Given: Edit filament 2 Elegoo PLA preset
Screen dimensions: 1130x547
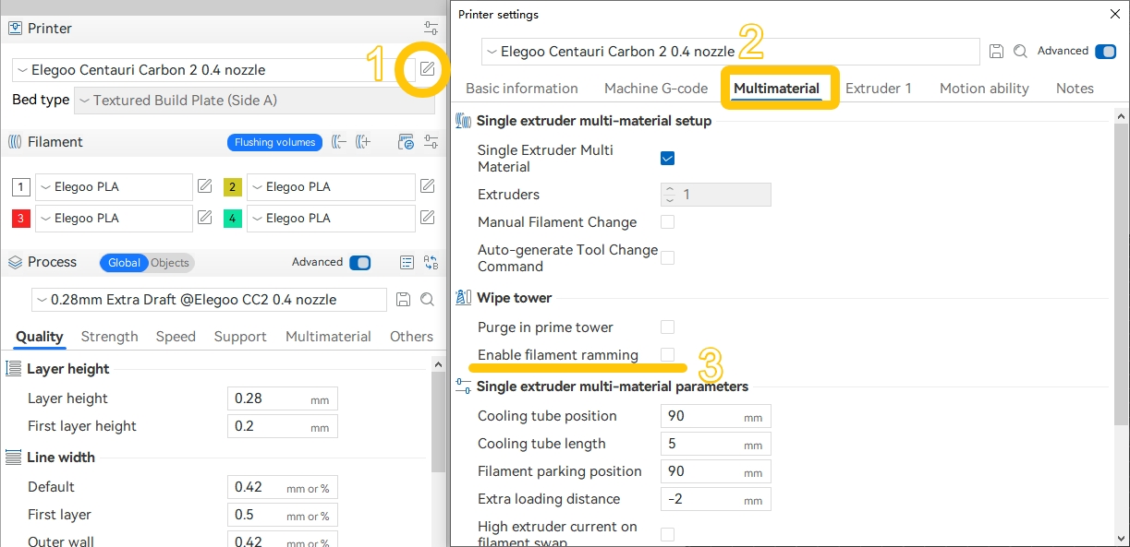Looking at the screenshot, I should tap(427, 186).
